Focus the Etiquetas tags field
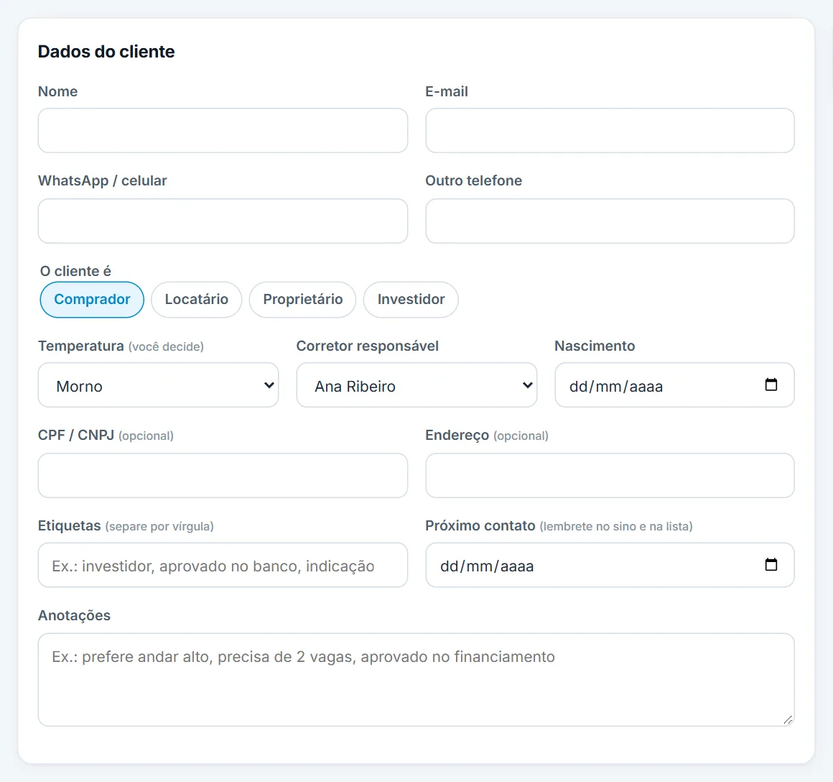 [x=223, y=565]
